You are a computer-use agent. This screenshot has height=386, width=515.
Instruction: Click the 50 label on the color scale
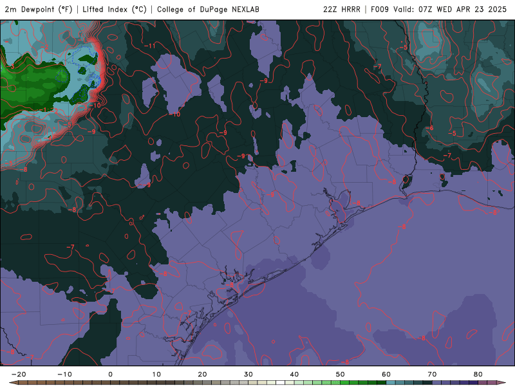[x=341, y=374]
